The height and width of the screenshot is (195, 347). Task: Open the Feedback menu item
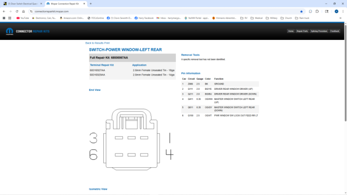point(335,31)
